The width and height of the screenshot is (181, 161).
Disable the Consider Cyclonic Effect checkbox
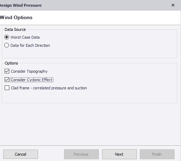tap(7, 80)
